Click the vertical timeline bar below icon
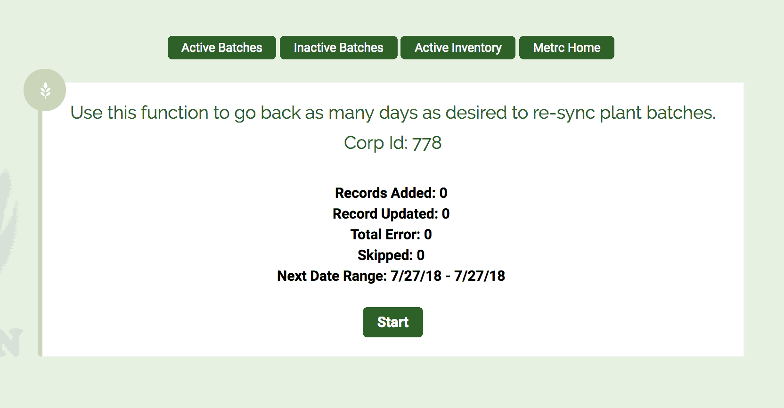Image resolution: width=784 pixels, height=408 pixels. coord(40,233)
